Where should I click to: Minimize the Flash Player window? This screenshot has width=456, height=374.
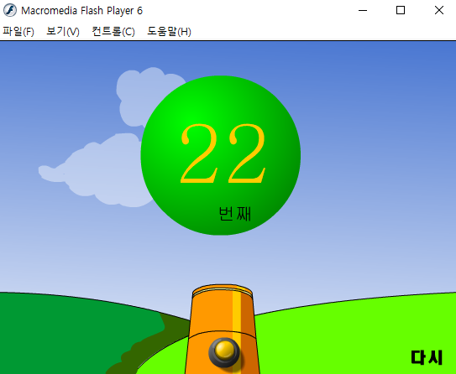tap(363, 10)
